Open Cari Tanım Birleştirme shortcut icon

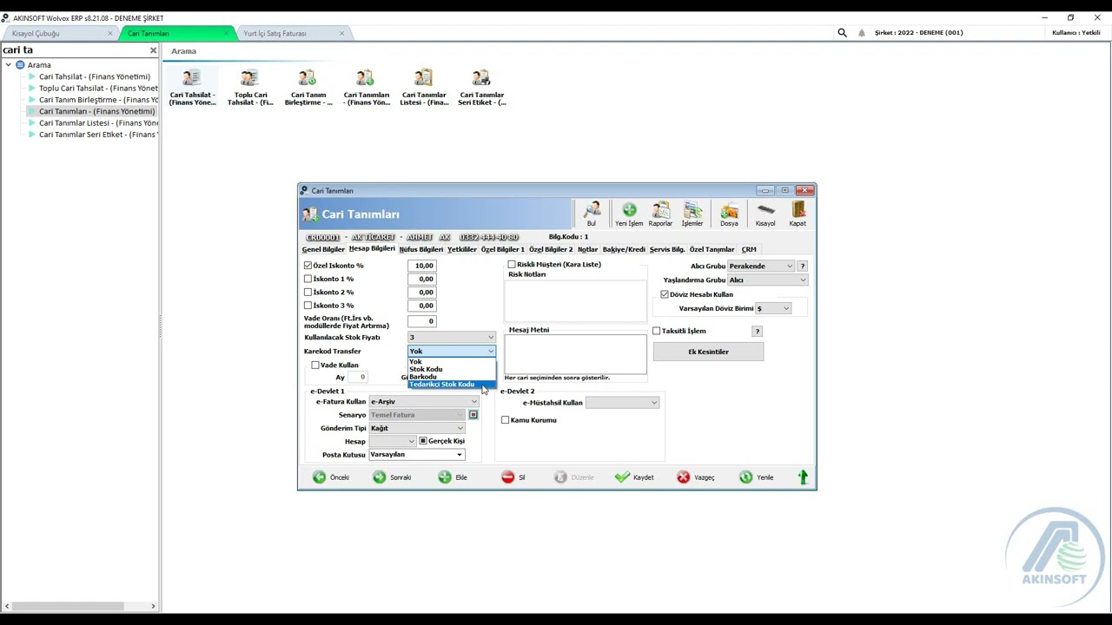point(308,88)
